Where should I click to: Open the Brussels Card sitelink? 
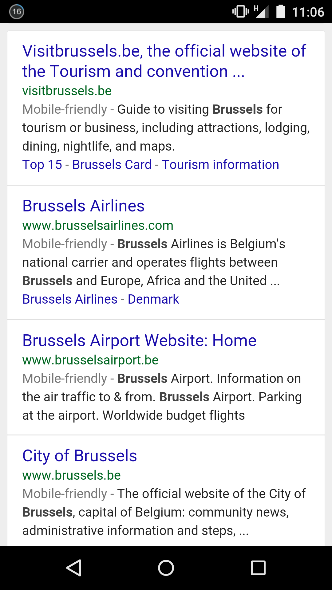pos(112,165)
